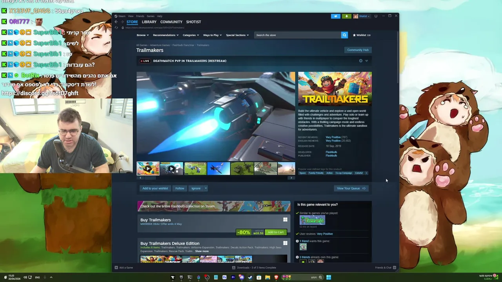Screen dimensions: 502x282
Task: Click the Adventure Games breadcrumb
Action: point(160,45)
